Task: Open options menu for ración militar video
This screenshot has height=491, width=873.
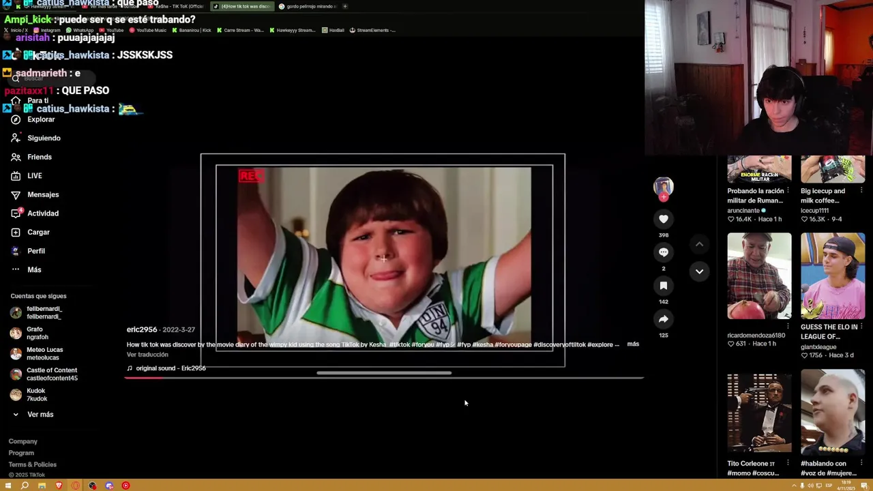Action: (788, 191)
